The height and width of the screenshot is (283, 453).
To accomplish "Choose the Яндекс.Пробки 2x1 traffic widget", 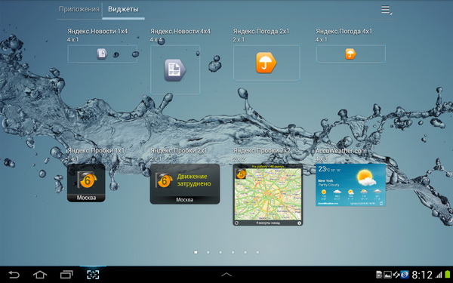I will tap(185, 184).
